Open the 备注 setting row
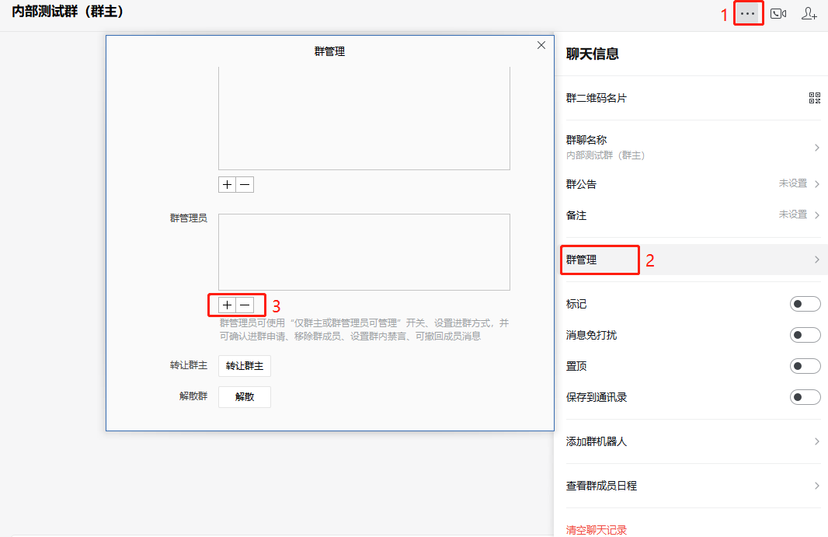 pyautogui.click(x=691, y=215)
